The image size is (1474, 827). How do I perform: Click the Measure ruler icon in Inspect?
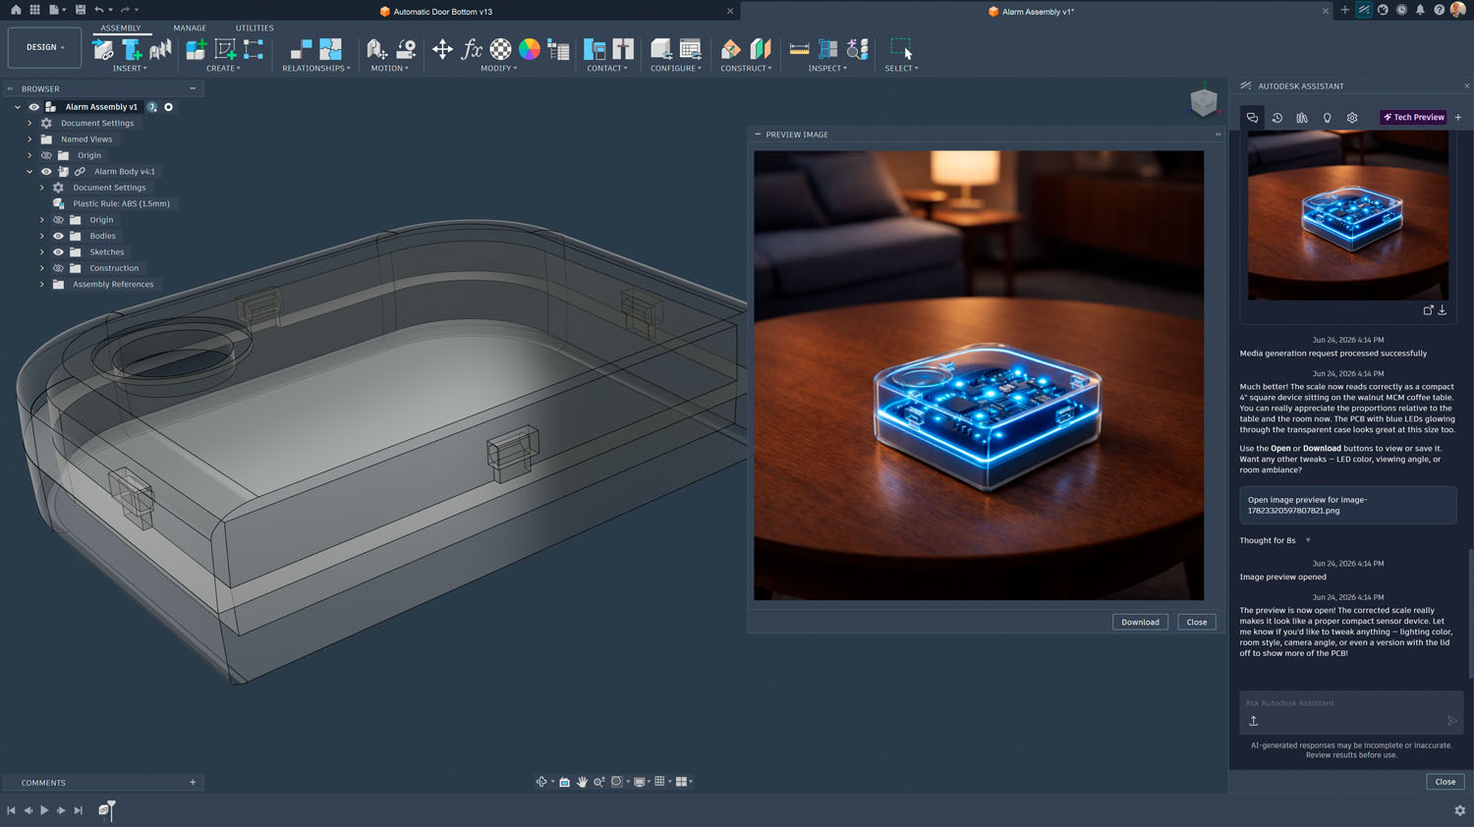799,49
